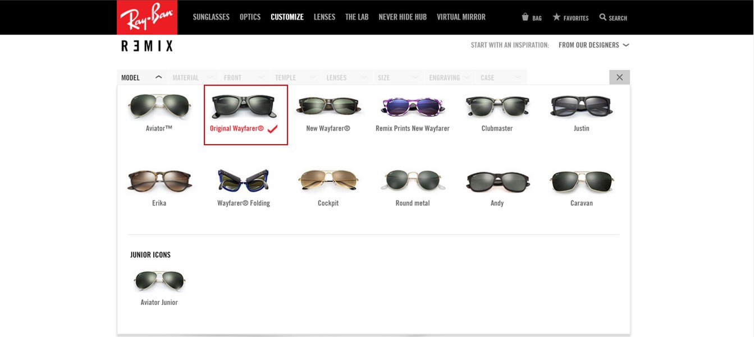Open the Never Hide Hub link
754x337 pixels.
(403, 17)
